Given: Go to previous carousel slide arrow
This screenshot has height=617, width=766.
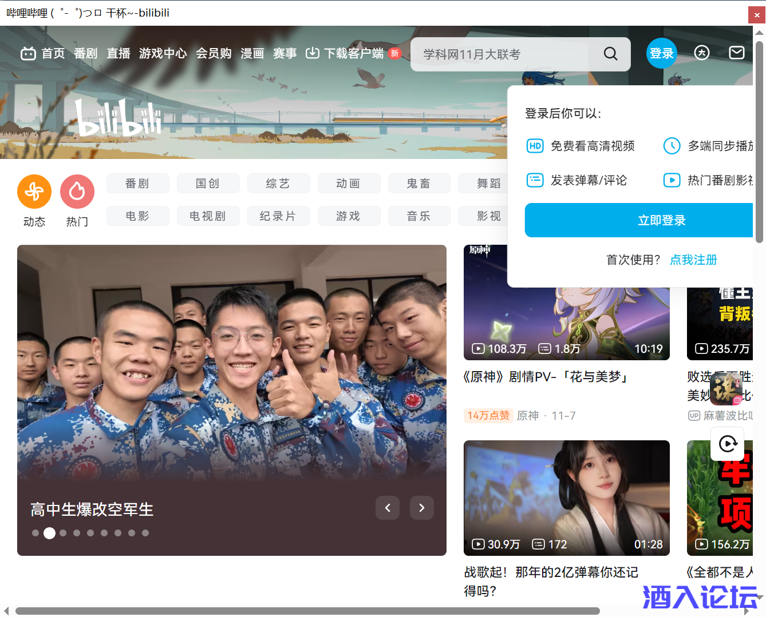Looking at the screenshot, I should tap(388, 508).
